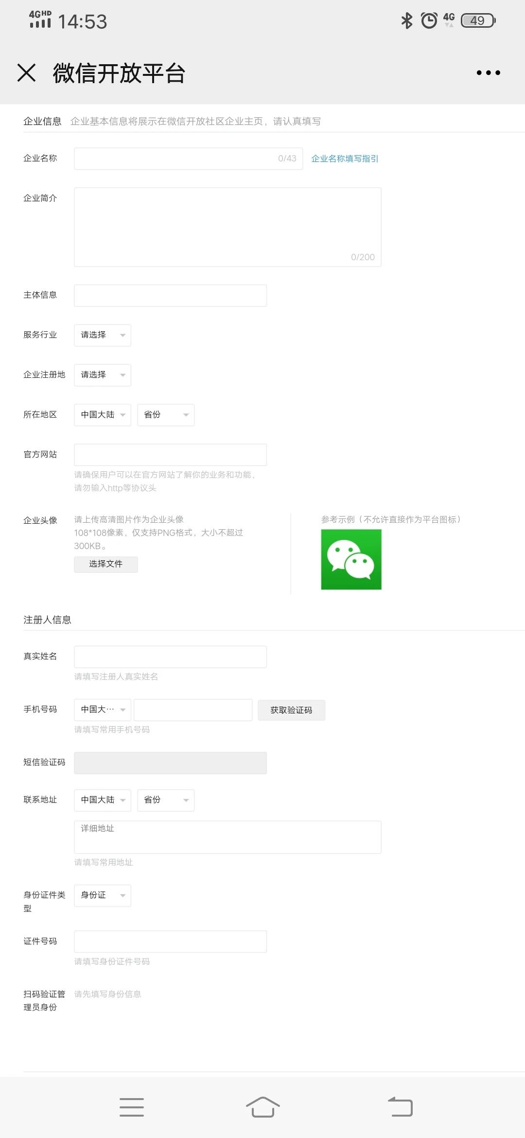The image size is (525, 1138).
Task: Click the 请填写常用手机号码 hint
Action: click(112, 729)
